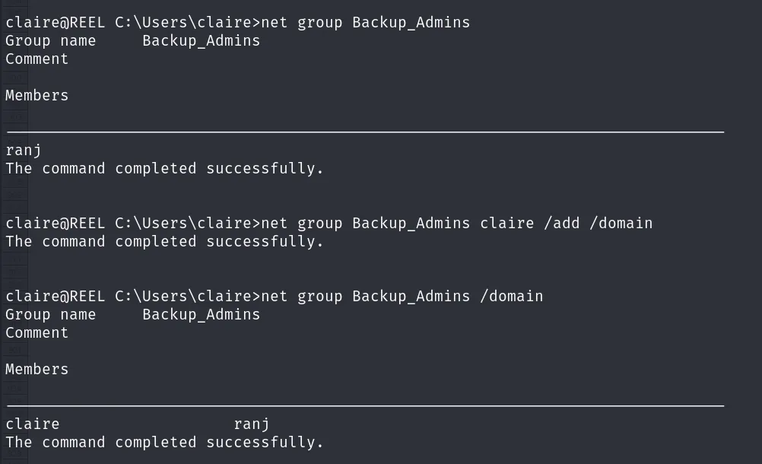Viewport: 762px width, 464px height.
Task: Click the /add flag in the command
Action: pos(561,224)
